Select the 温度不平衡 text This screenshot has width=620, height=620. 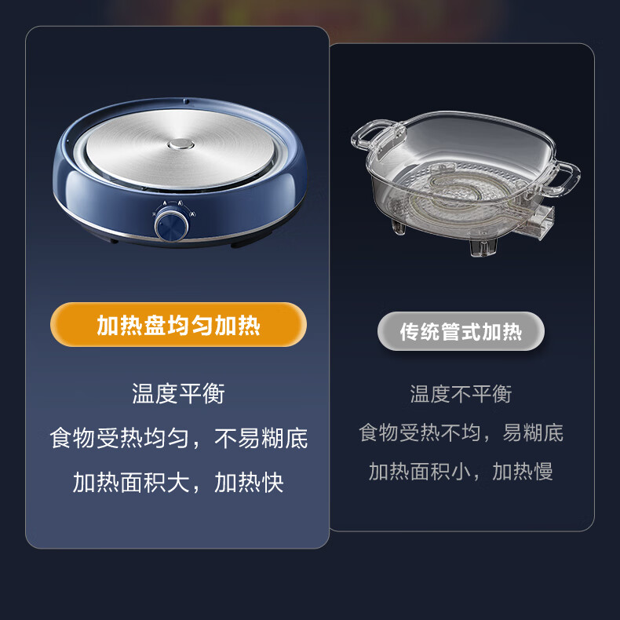pos(461,394)
